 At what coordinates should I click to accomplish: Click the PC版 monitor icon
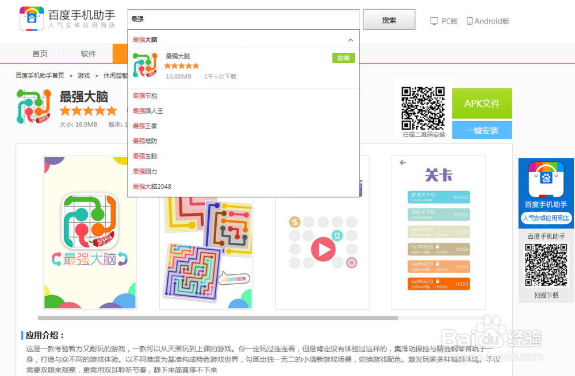(434, 21)
